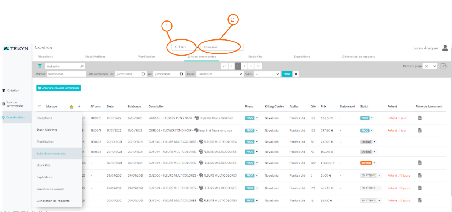
Task: Expand the EXPÉDIÉ status dropdown for order 1134835
Action: click(x=375, y=142)
